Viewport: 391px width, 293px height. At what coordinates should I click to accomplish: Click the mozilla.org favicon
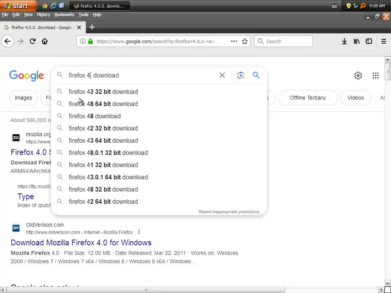pos(16,137)
